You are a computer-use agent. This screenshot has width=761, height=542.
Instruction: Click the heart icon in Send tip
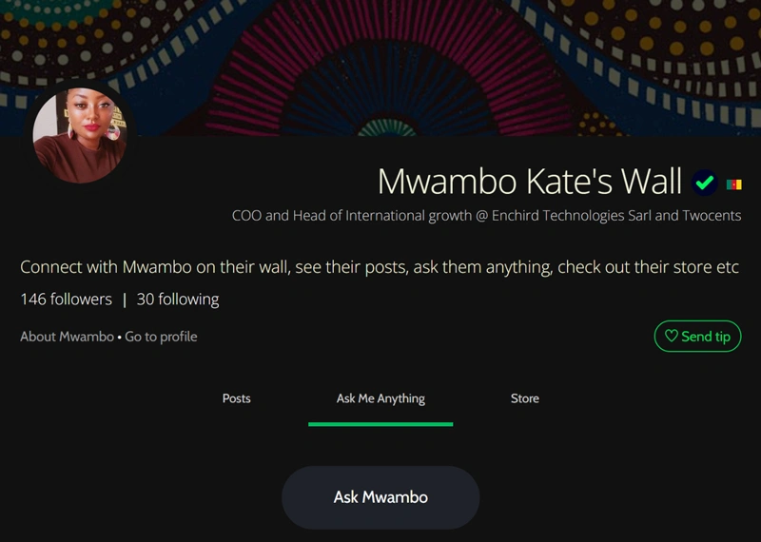[x=671, y=337]
